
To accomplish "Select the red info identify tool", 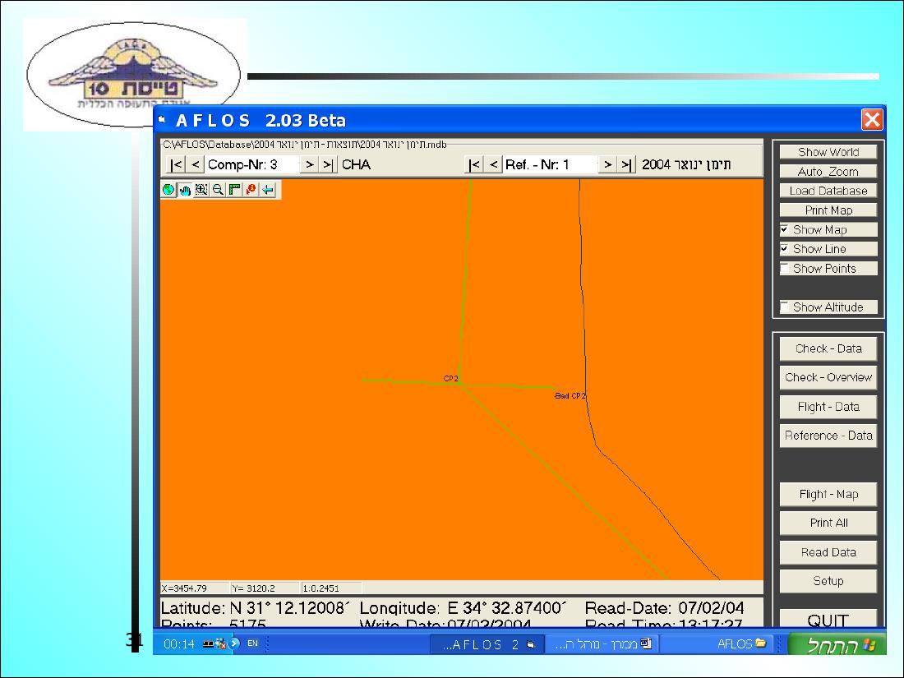I will pos(251,190).
